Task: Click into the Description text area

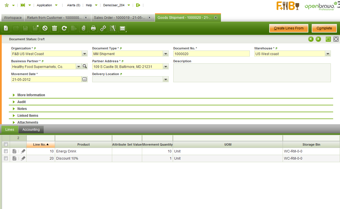Action: click(x=252, y=73)
